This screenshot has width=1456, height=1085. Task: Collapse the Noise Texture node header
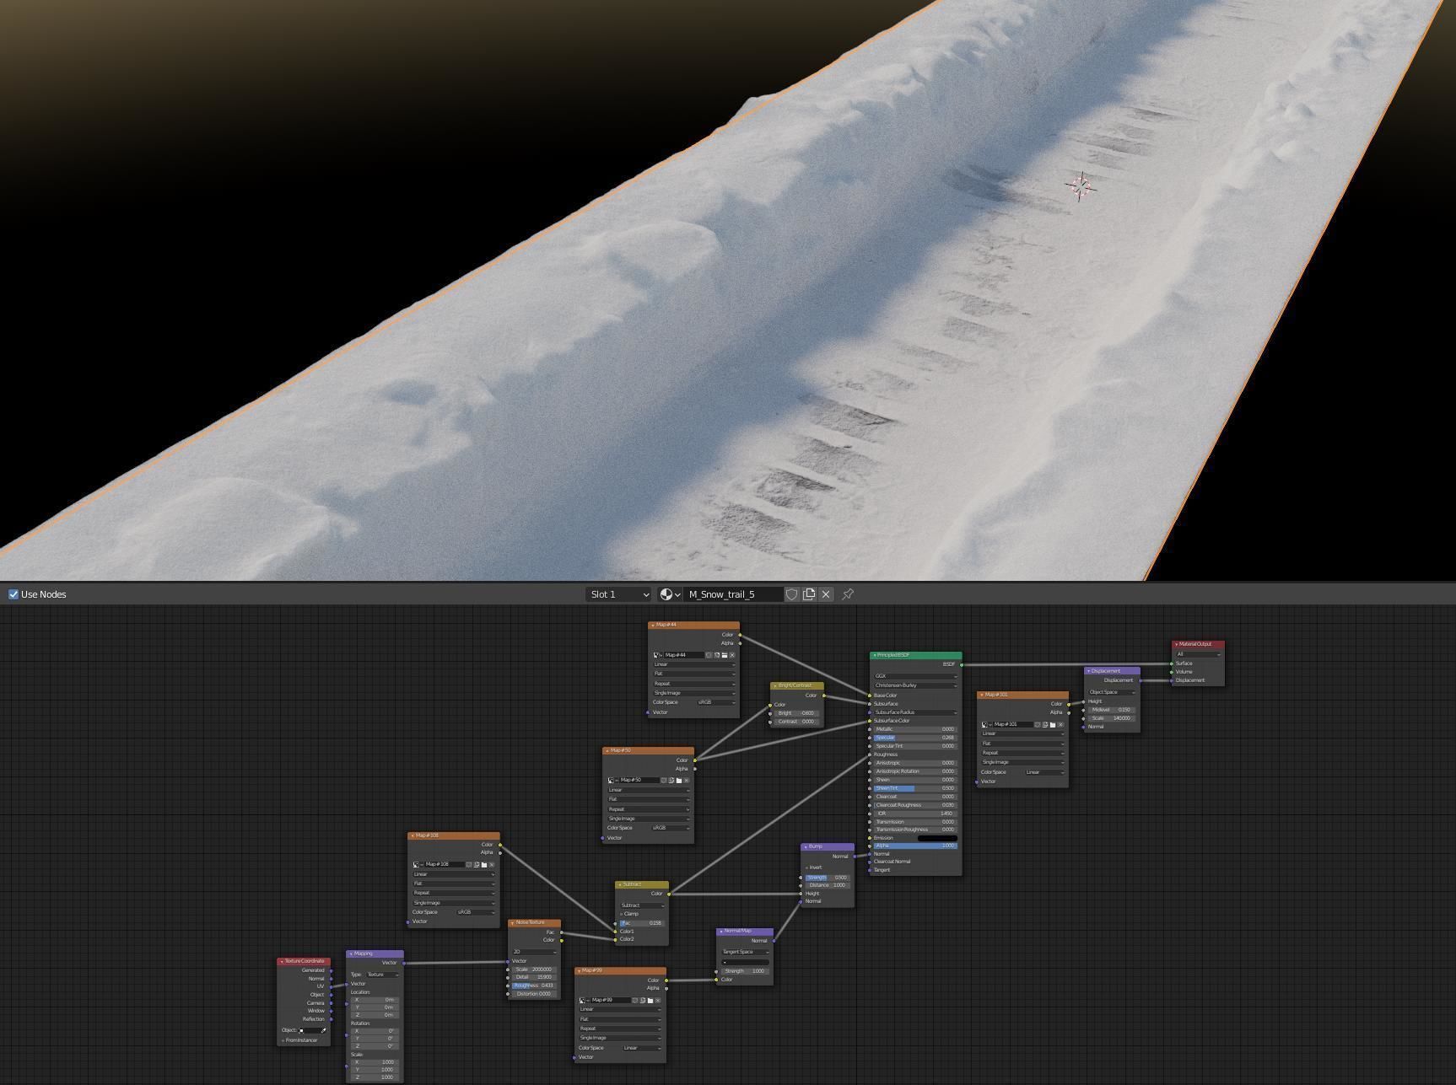pos(512,923)
